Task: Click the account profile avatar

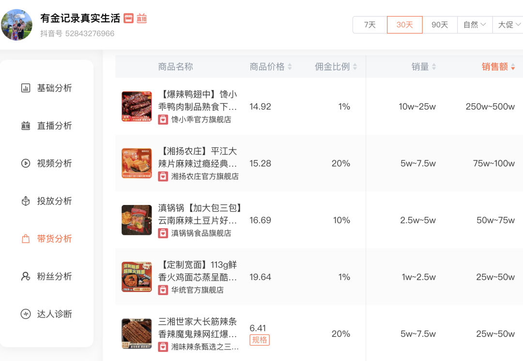Action: (x=17, y=25)
